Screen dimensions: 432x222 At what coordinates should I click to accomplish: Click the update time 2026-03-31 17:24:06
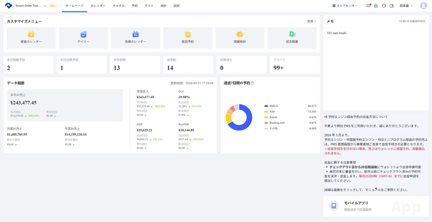click(x=199, y=83)
